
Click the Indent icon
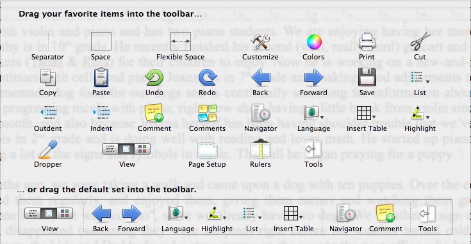click(101, 112)
